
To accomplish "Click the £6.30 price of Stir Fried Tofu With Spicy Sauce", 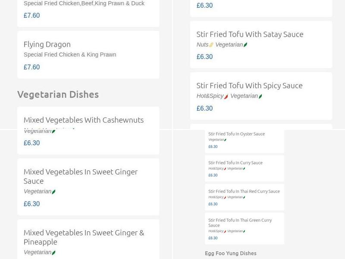I will pyautogui.click(x=204, y=108).
